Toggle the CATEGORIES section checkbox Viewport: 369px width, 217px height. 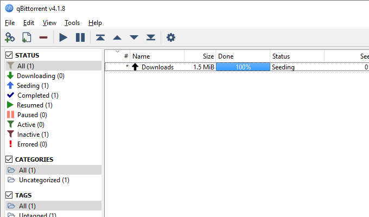9,159
